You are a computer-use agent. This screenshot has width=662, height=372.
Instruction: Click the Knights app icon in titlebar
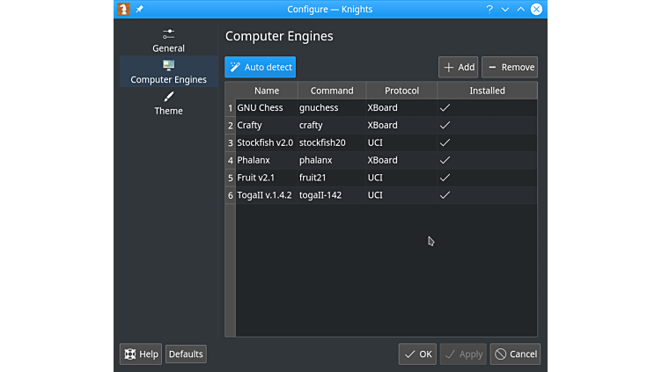point(124,9)
